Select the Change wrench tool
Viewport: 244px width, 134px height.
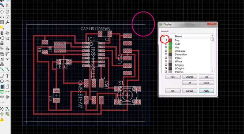(x=7, y=22)
